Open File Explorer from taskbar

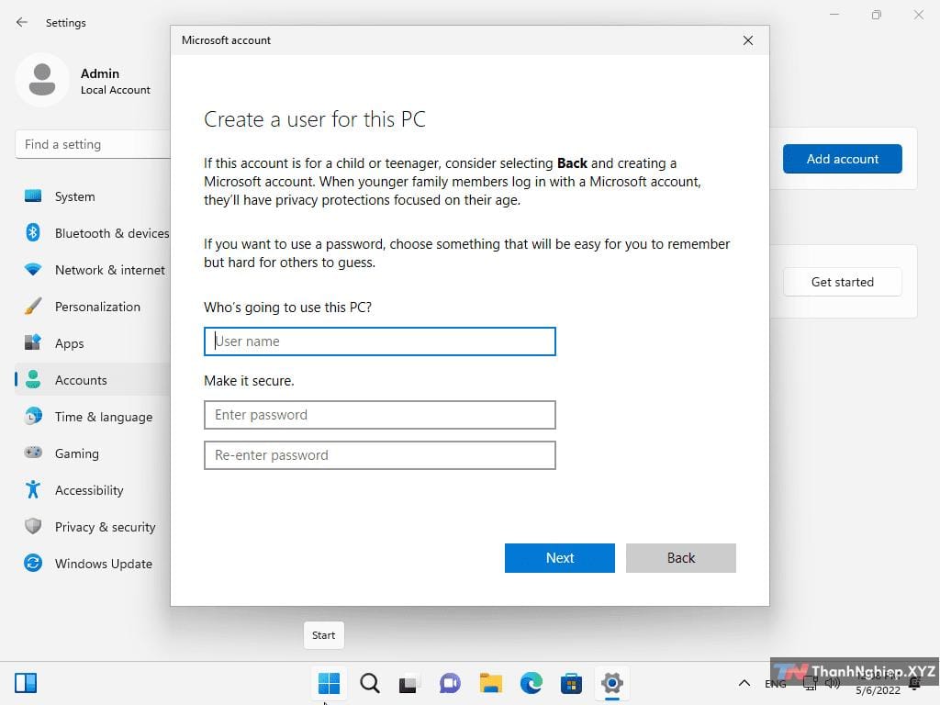[x=490, y=683]
